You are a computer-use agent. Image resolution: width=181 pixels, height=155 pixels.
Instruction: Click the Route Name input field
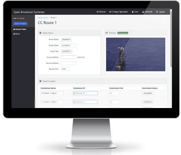68,45
